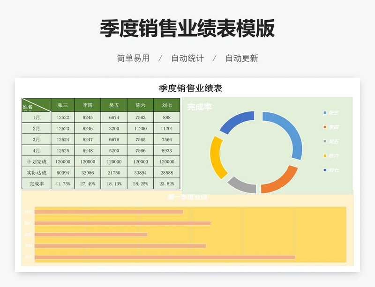Select the yellow 陈六 legend marker

click(325, 156)
